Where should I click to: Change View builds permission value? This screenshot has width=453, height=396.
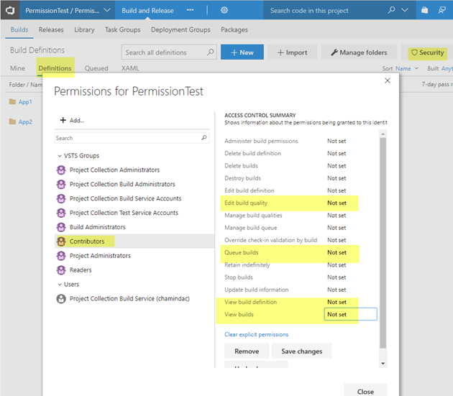[x=350, y=314]
